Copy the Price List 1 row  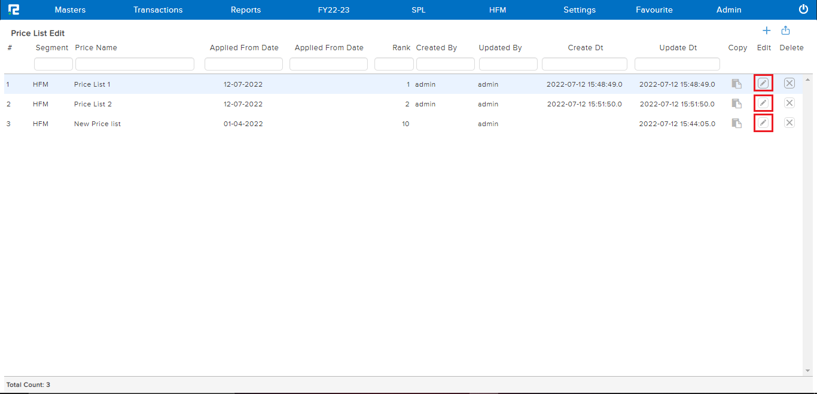coord(737,84)
